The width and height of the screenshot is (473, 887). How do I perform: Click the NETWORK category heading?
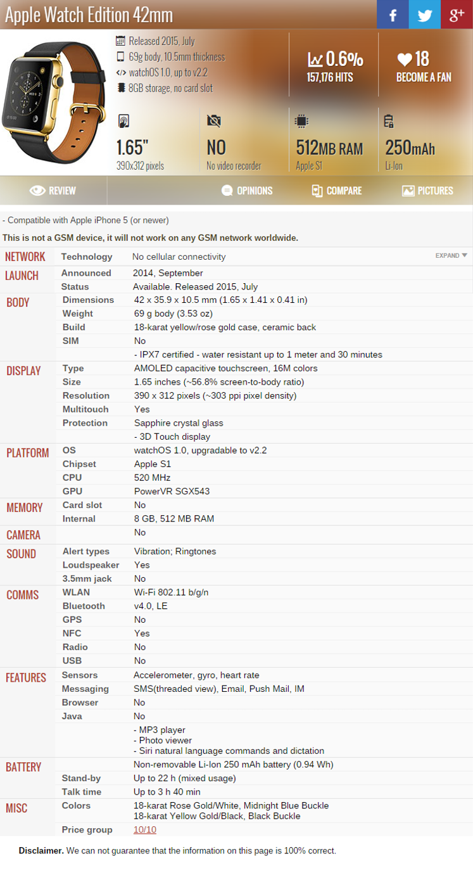pos(25,257)
